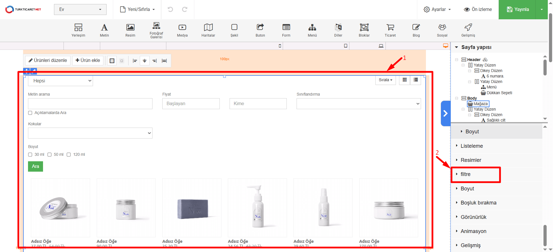Enable the Açıklamalarda Ara checkbox
Screen dimensions: 553x252
pyautogui.click(x=30, y=113)
